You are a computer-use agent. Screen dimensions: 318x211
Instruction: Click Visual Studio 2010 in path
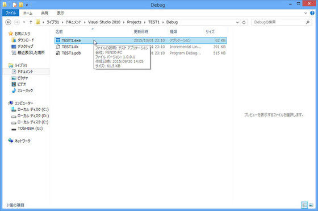tap(104, 22)
